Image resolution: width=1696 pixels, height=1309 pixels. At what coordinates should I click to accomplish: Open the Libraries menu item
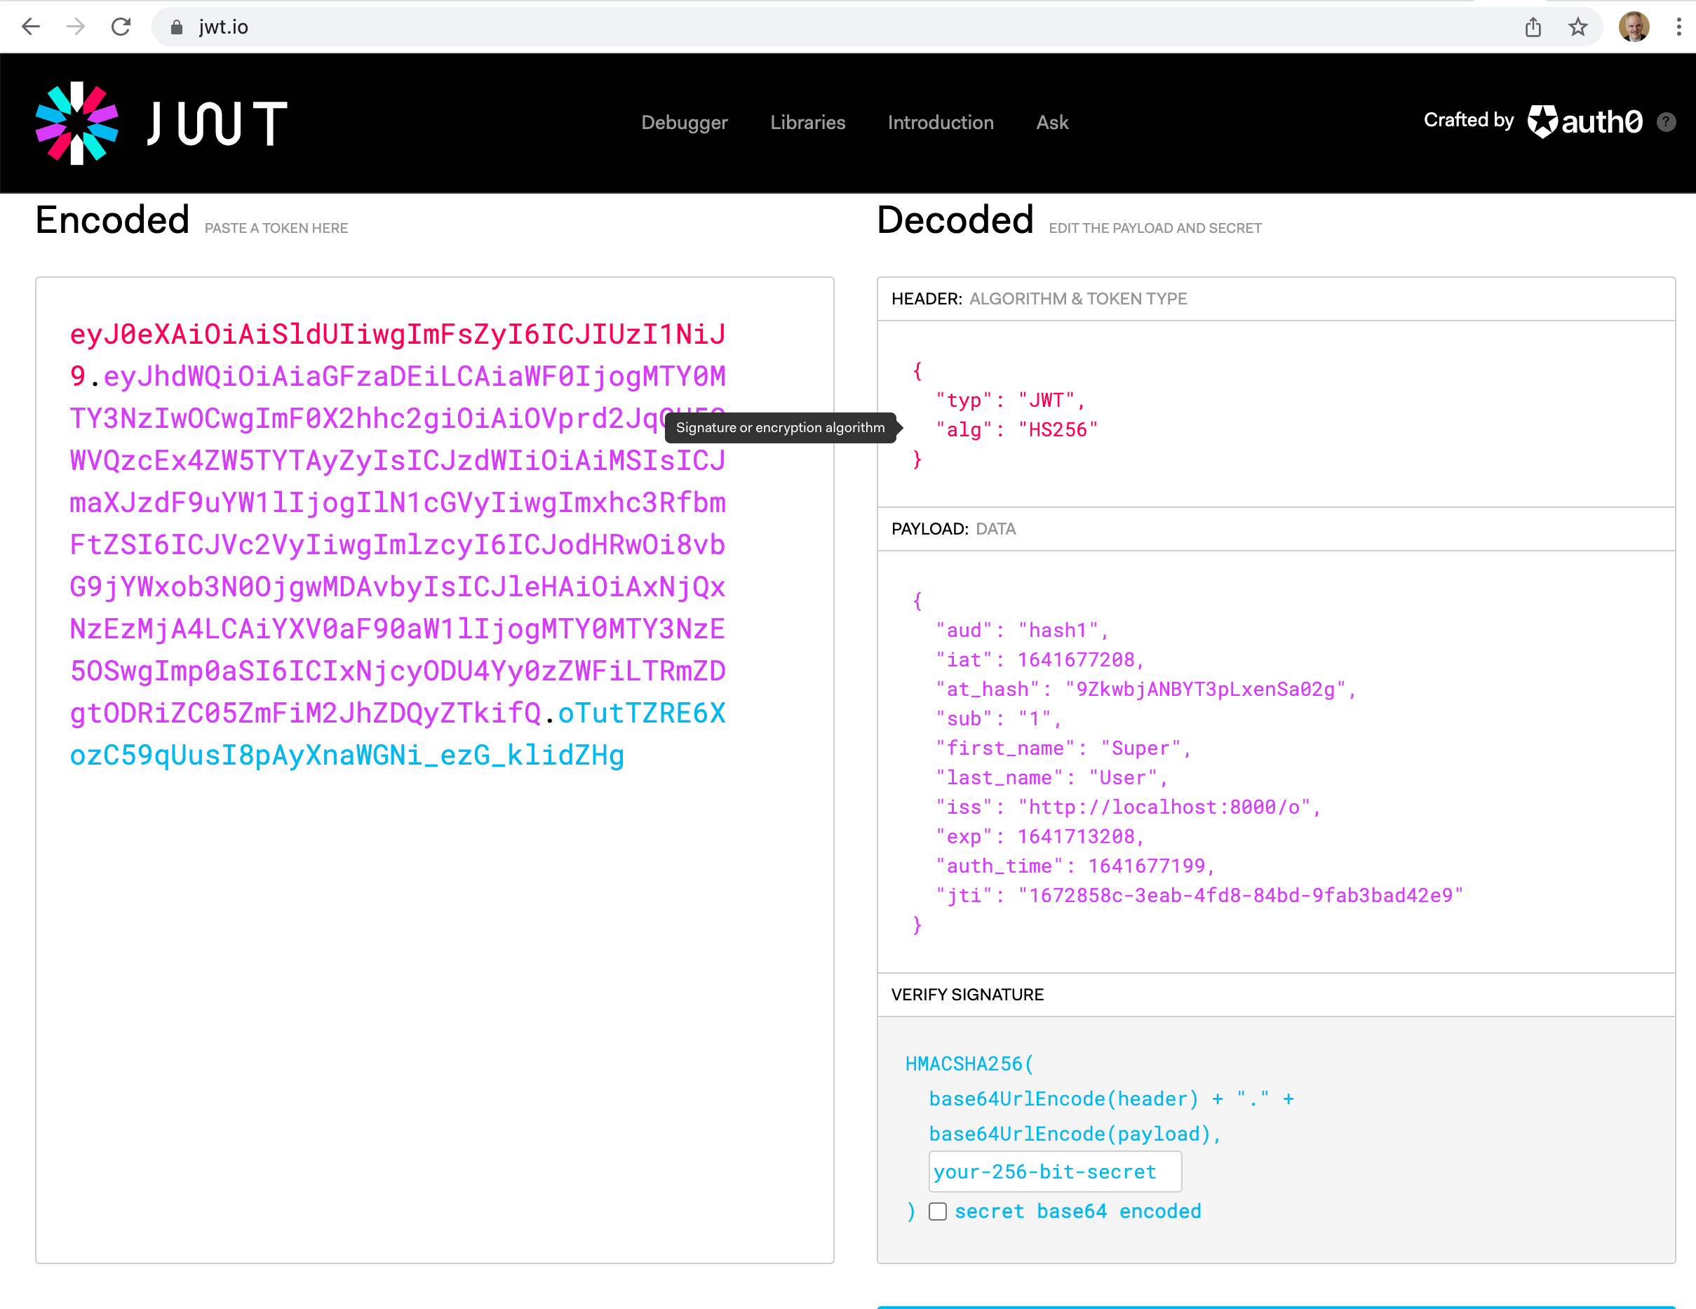[807, 122]
